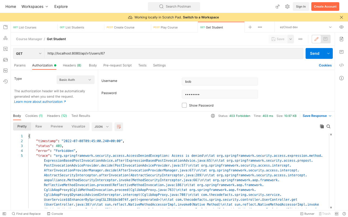Select the Preview response view
This screenshot has height=217, width=348.
pyautogui.click(x=57, y=126)
